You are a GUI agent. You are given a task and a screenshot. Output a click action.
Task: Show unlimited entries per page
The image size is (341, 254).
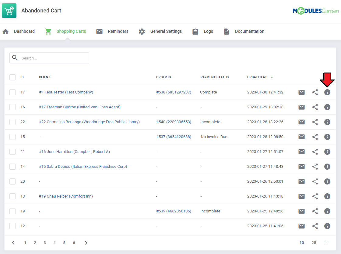pyautogui.click(x=326, y=242)
